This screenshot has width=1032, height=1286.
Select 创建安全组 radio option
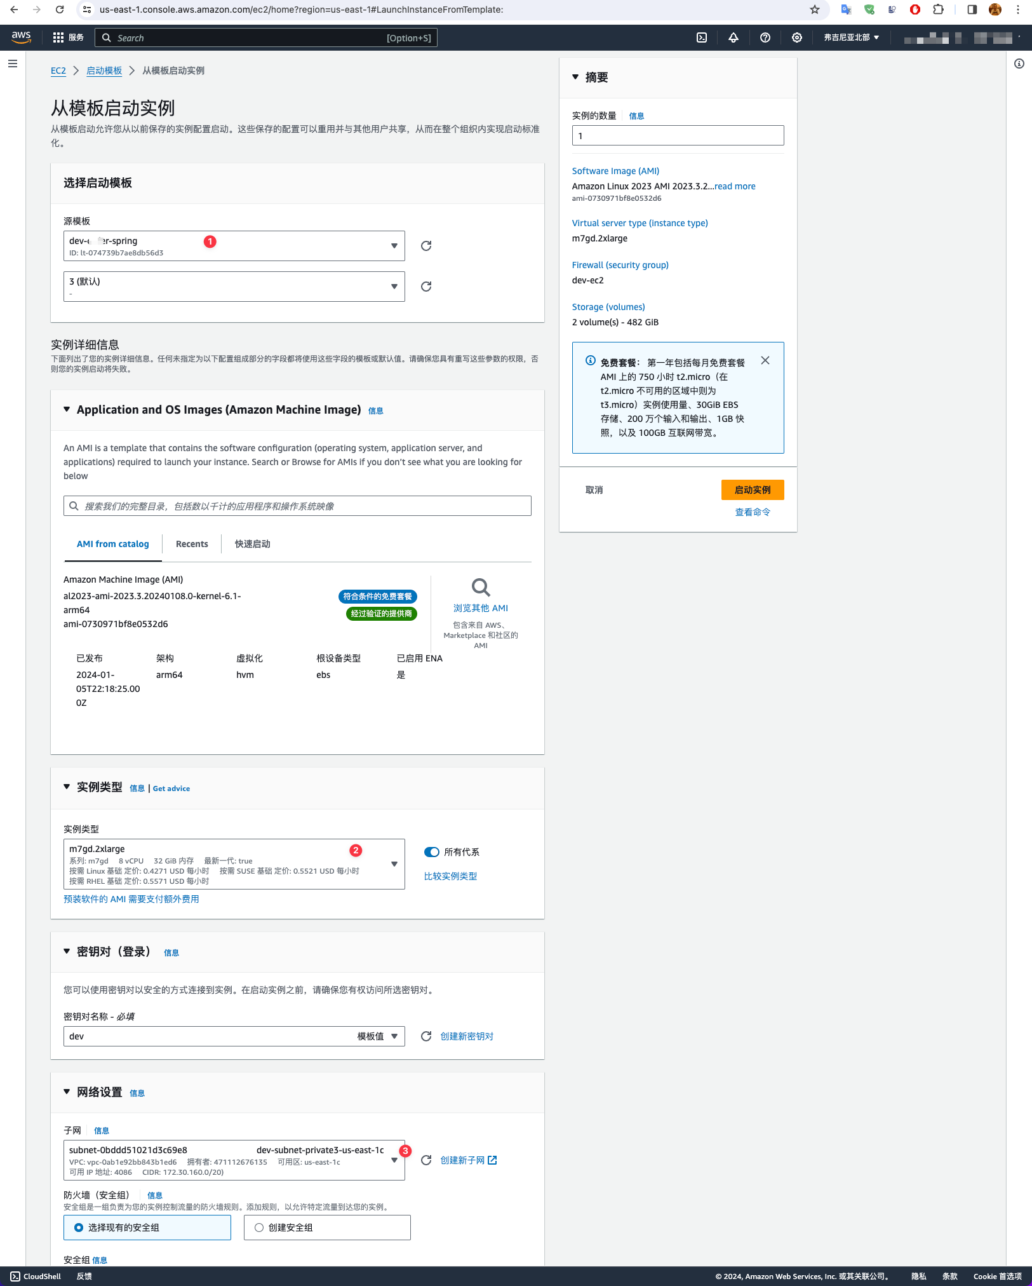pyautogui.click(x=259, y=1228)
